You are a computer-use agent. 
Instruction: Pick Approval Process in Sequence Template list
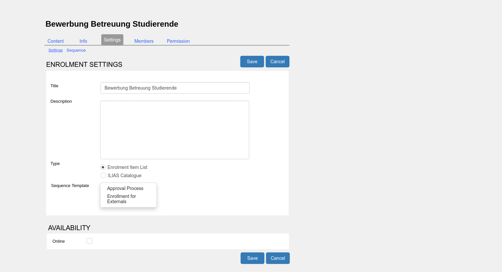click(125, 188)
